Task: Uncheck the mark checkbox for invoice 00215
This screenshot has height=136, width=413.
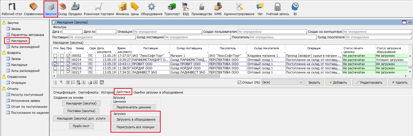Action: tap(55, 64)
